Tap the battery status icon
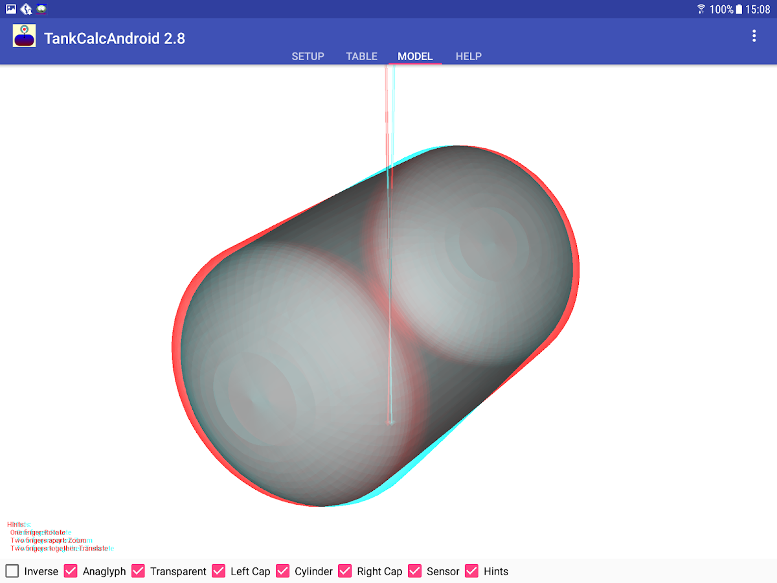This screenshot has width=777, height=583. click(x=739, y=9)
